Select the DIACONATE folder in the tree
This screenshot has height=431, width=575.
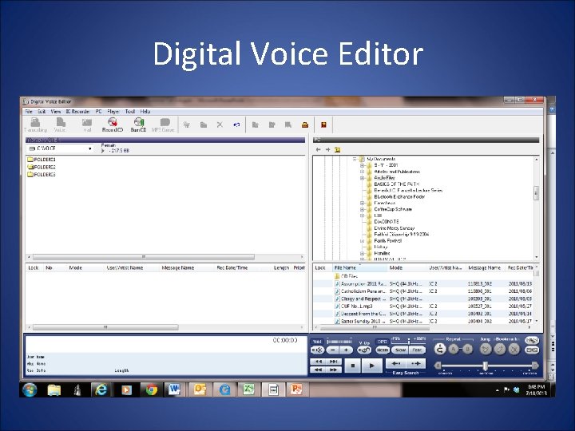point(387,222)
